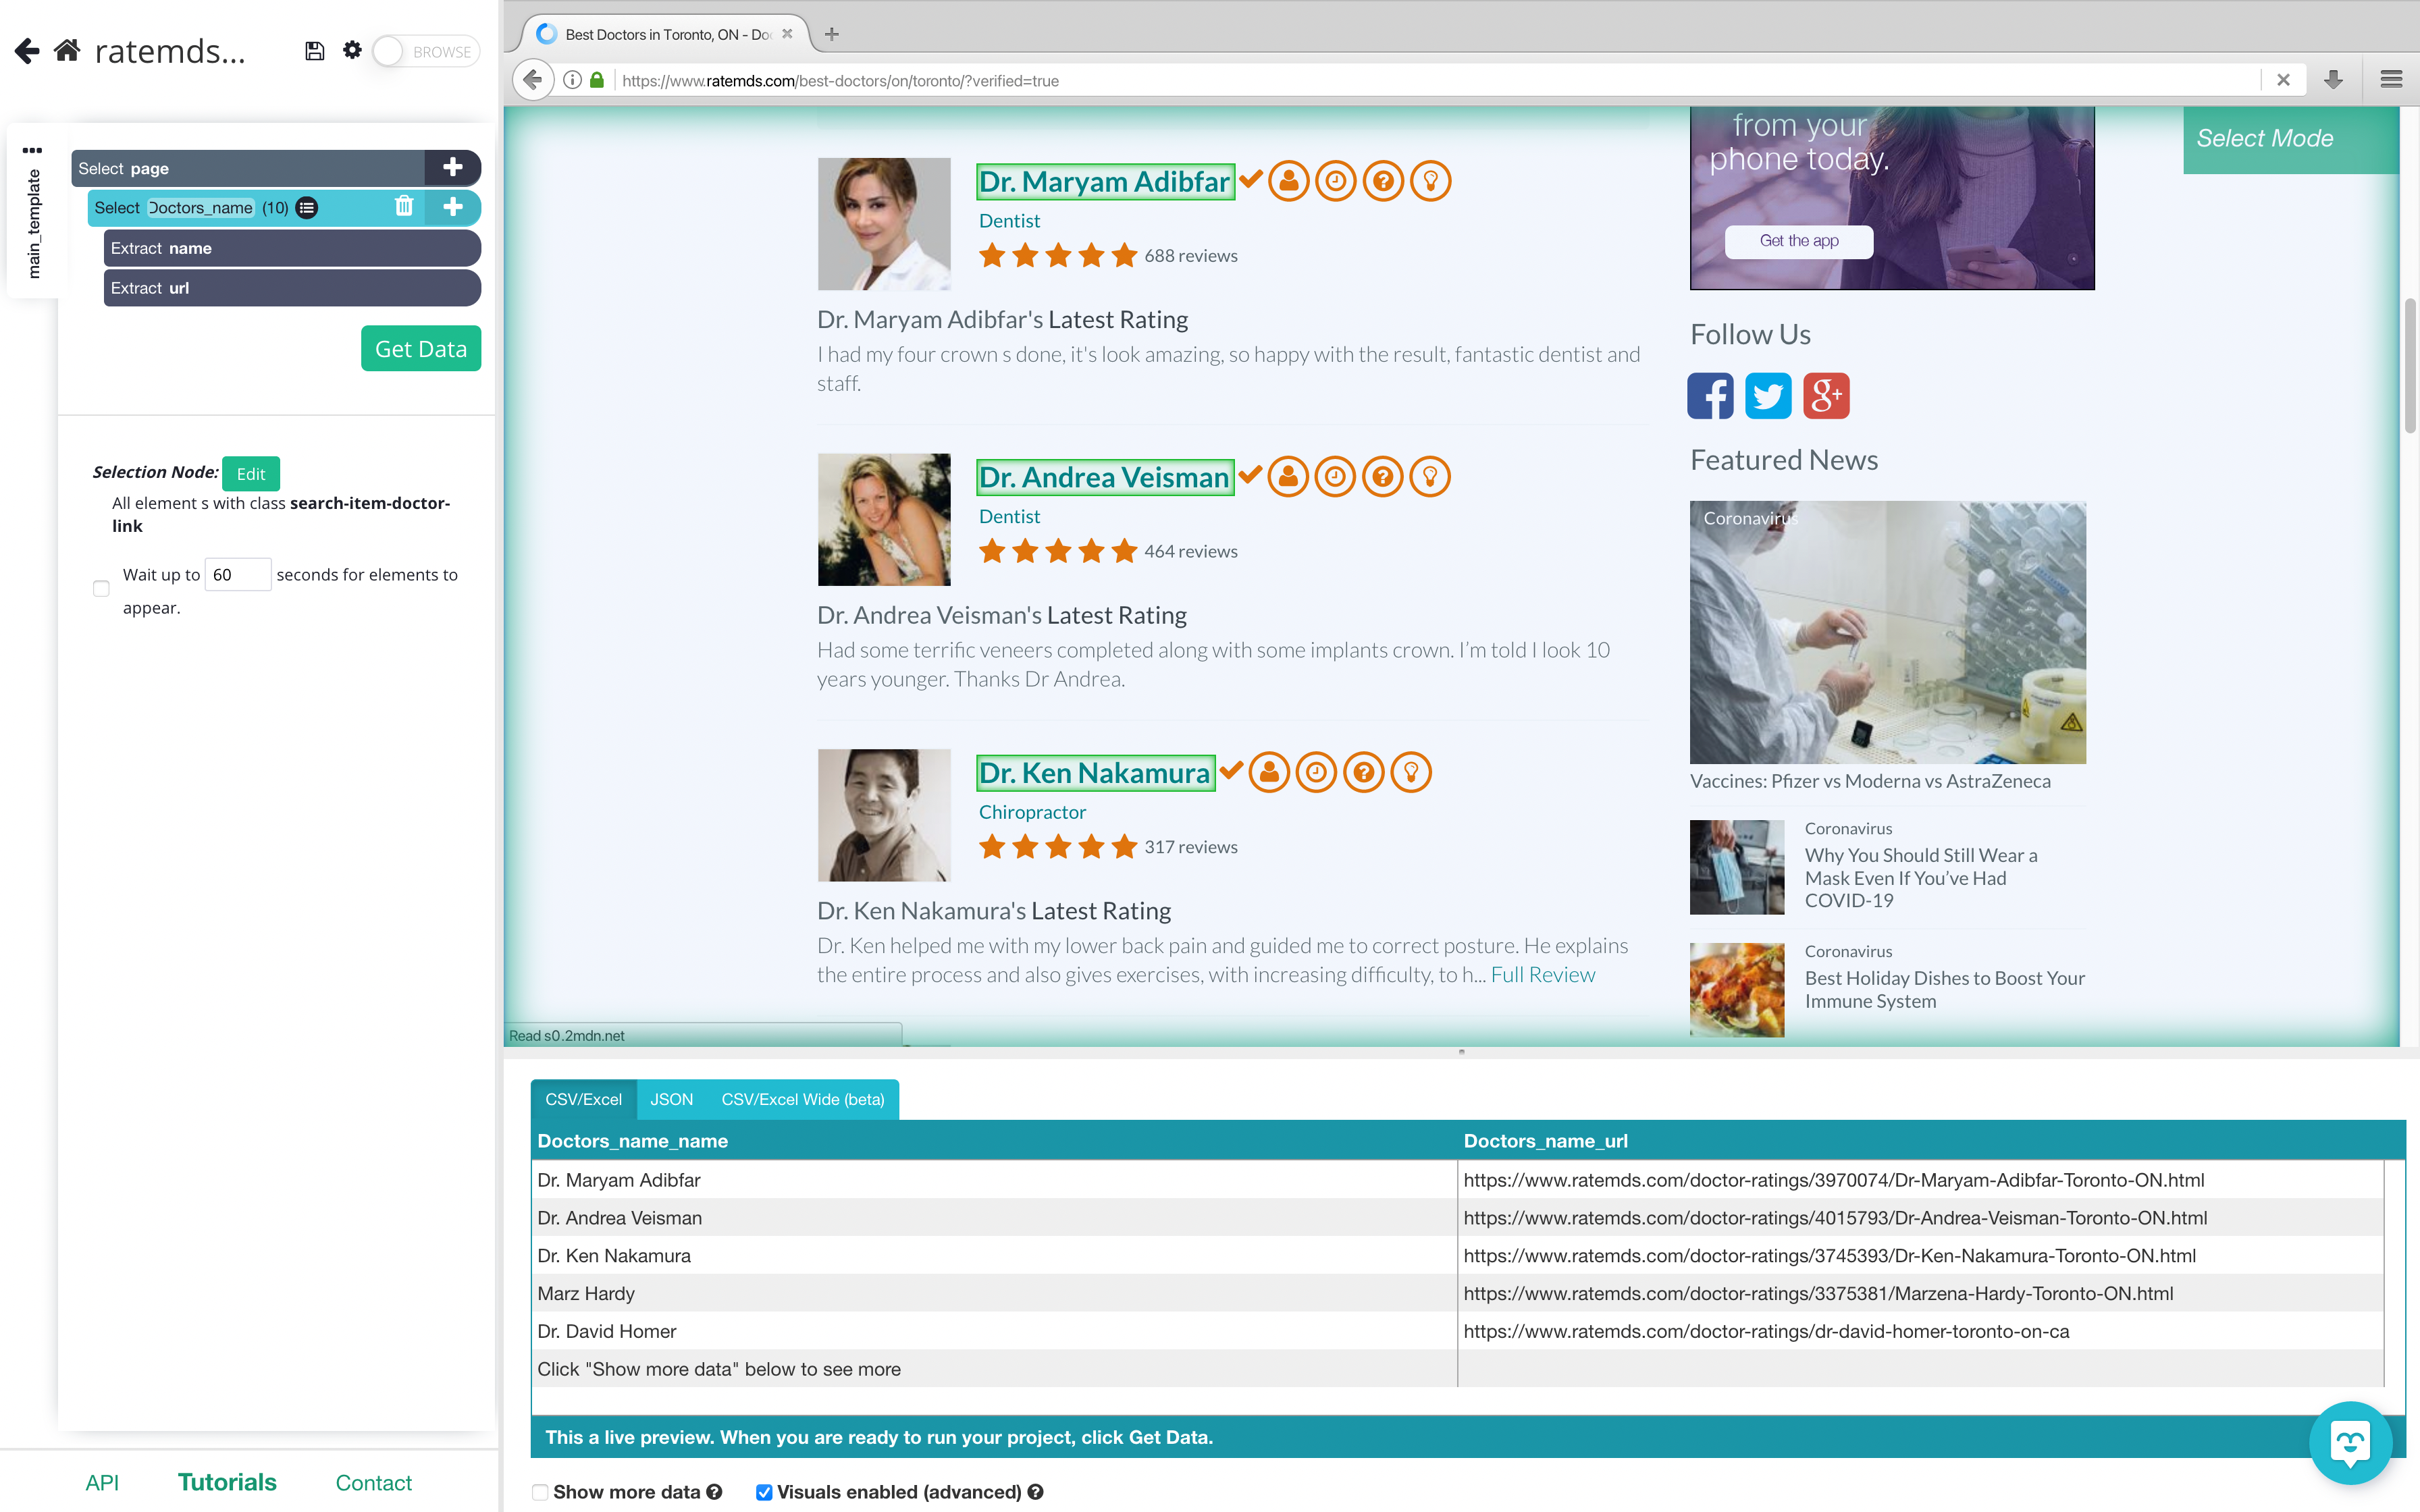Check the Show more data checkbox
Screen dimensions: 2420x1512
point(540,1492)
